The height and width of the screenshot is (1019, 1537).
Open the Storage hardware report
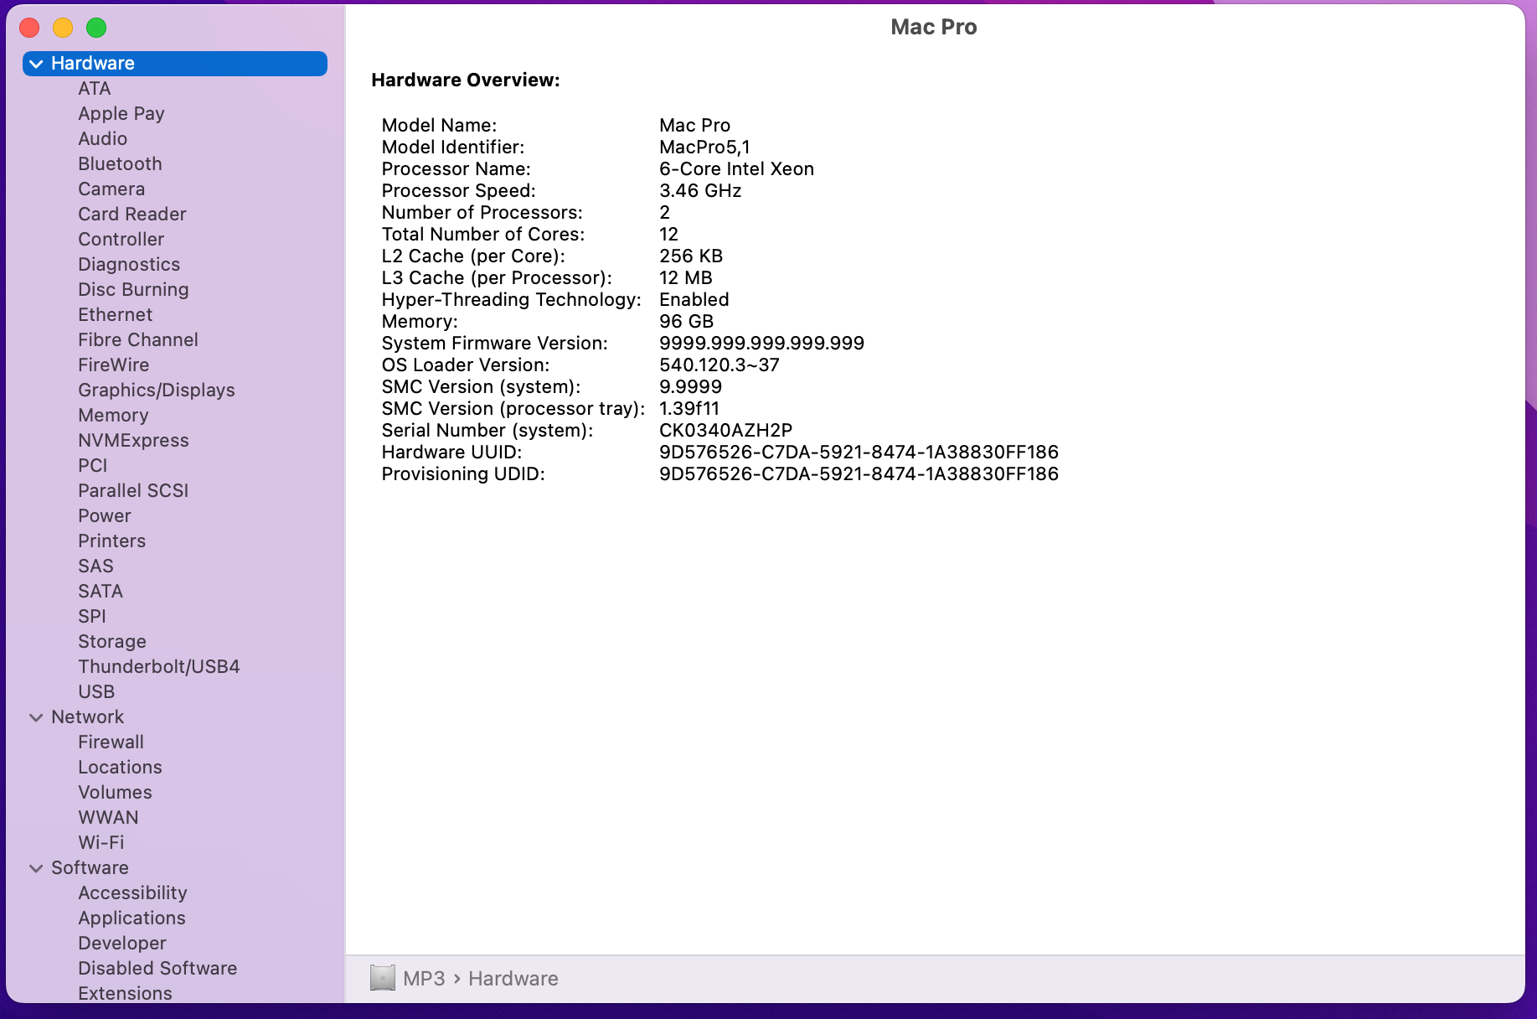[x=112, y=641]
